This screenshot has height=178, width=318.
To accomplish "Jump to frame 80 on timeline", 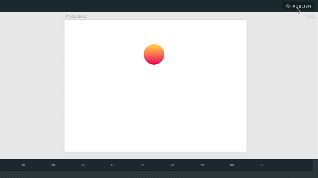I will (232, 165).
